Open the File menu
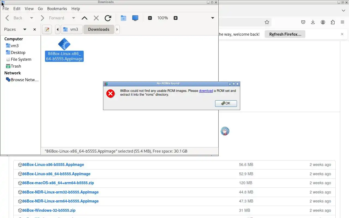The image size is (349, 218). pos(6,9)
